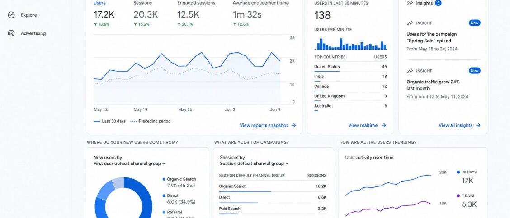This screenshot has height=218, width=510.
Task: Click the Insights sparkle icon in header
Action: click(x=410, y=3)
